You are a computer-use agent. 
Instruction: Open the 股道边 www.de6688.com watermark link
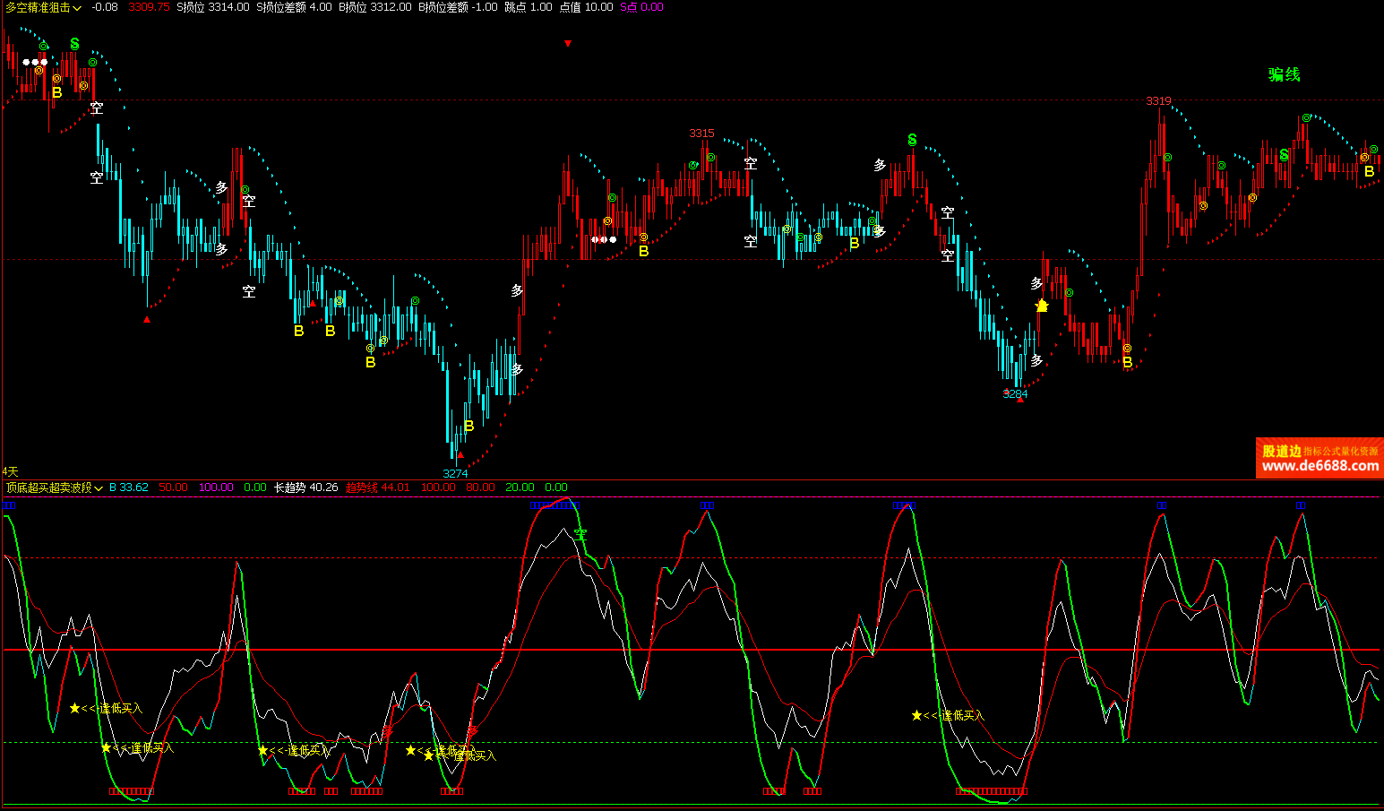(x=1320, y=458)
